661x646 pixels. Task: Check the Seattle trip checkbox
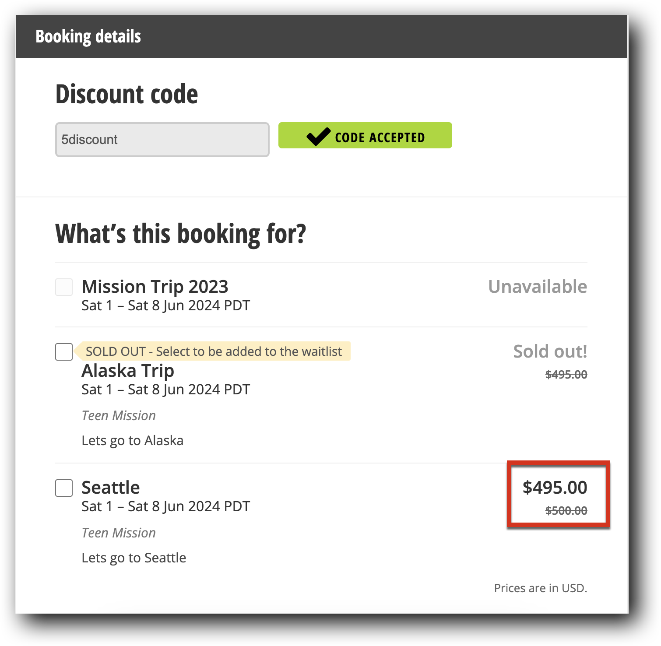(x=63, y=488)
